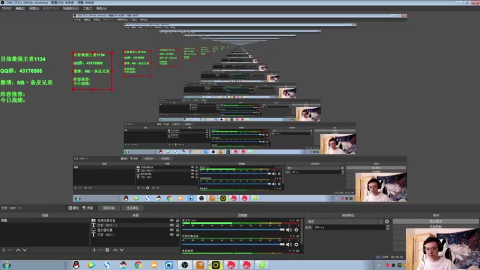Open green 360 browser icon in taskbar

pos(262,265)
